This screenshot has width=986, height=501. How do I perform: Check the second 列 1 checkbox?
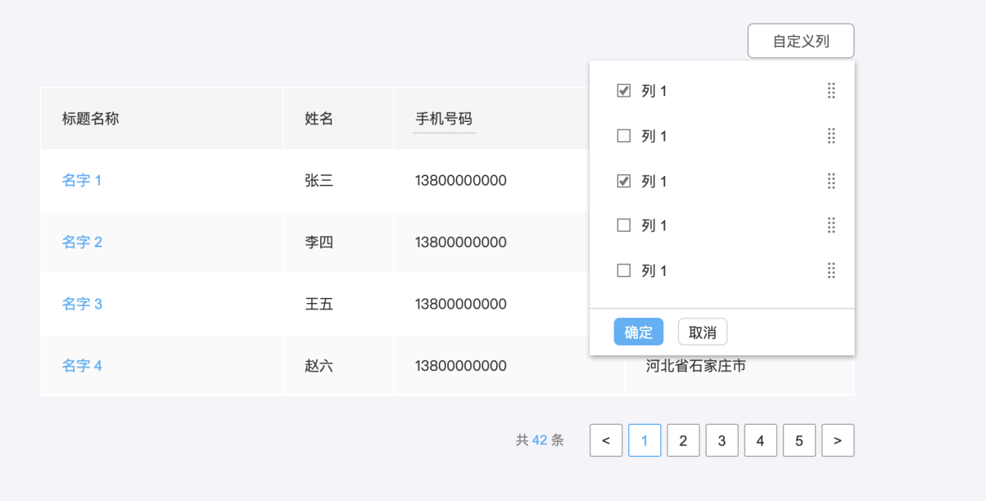(623, 136)
